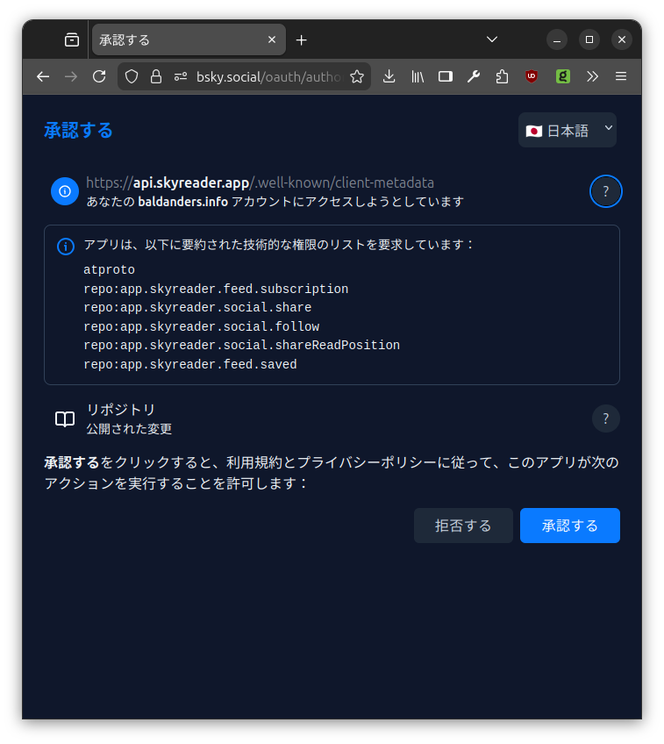Maximize the browser window
Screen dimensions: 664x744
[589, 39]
